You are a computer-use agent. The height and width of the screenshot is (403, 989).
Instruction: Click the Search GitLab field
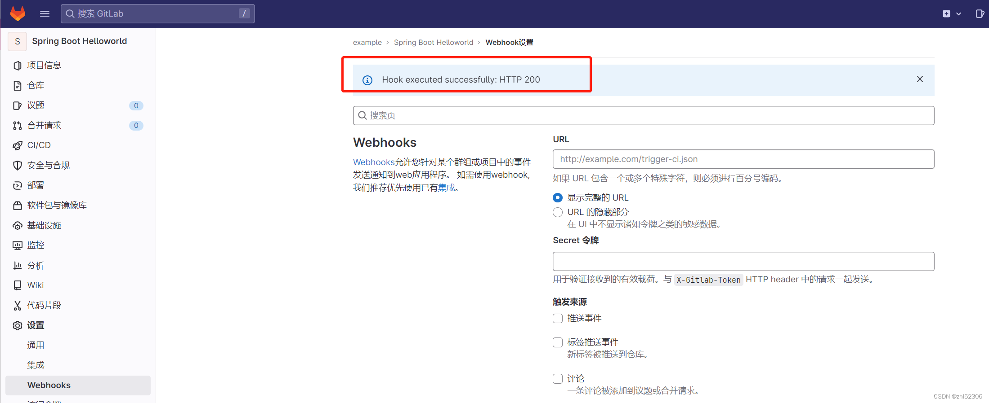pyautogui.click(x=158, y=13)
